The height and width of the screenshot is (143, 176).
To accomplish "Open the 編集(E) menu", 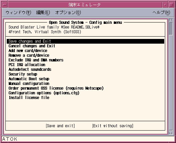I will [43, 12].
